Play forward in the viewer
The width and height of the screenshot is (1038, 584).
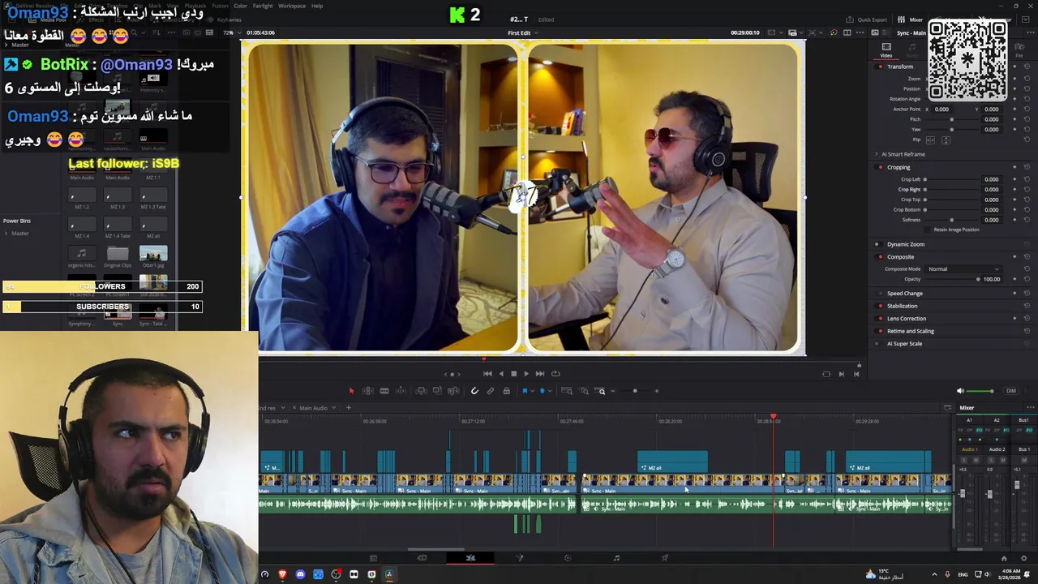click(526, 374)
